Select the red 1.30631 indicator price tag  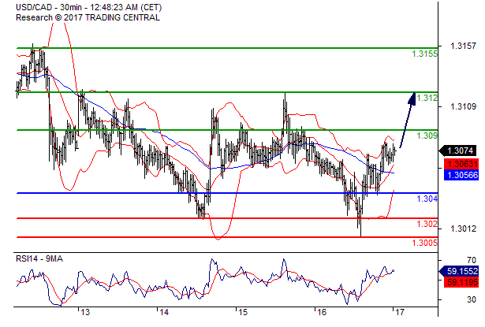[x=461, y=164]
